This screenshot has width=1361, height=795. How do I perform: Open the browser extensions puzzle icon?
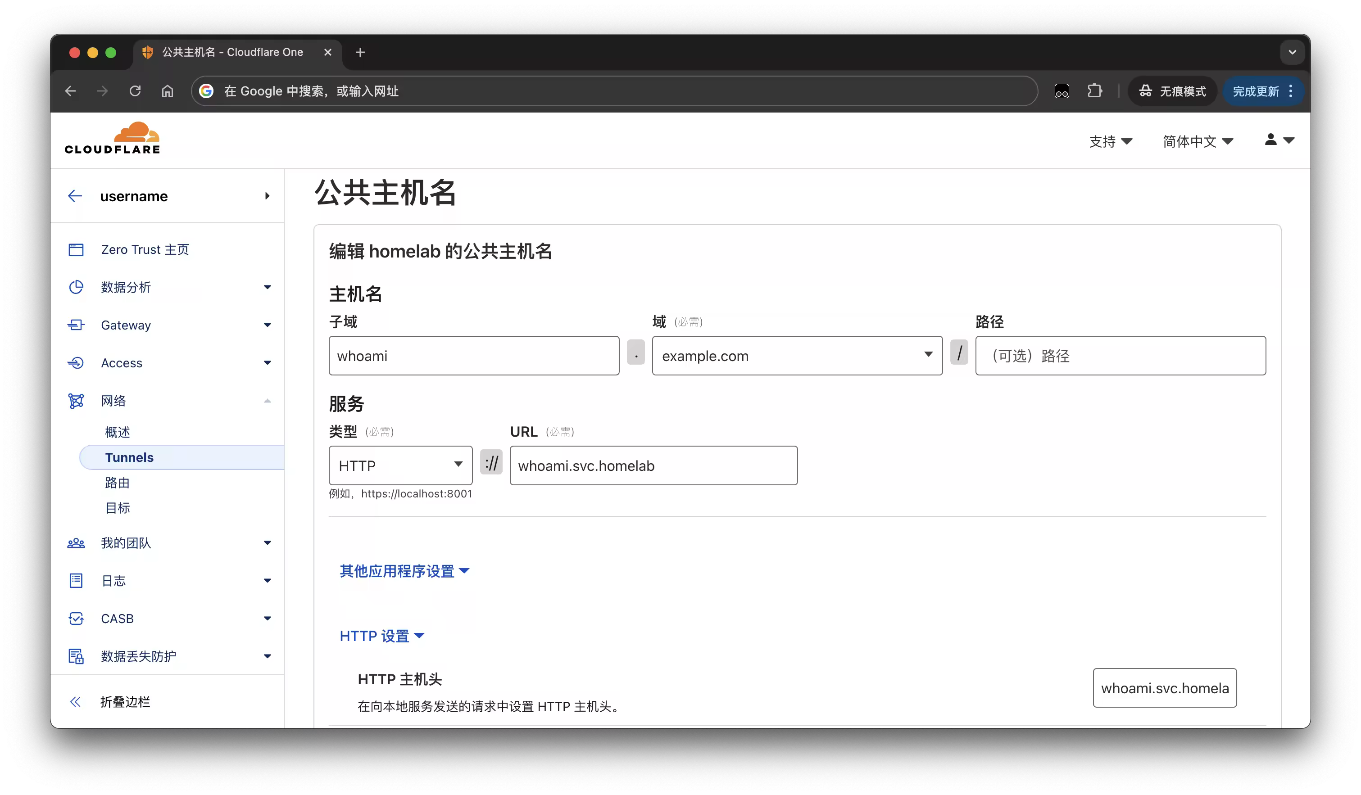pyautogui.click(x=1094, y=91)
